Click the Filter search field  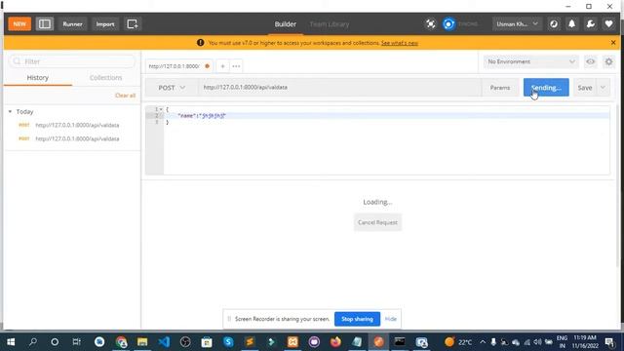72,61
